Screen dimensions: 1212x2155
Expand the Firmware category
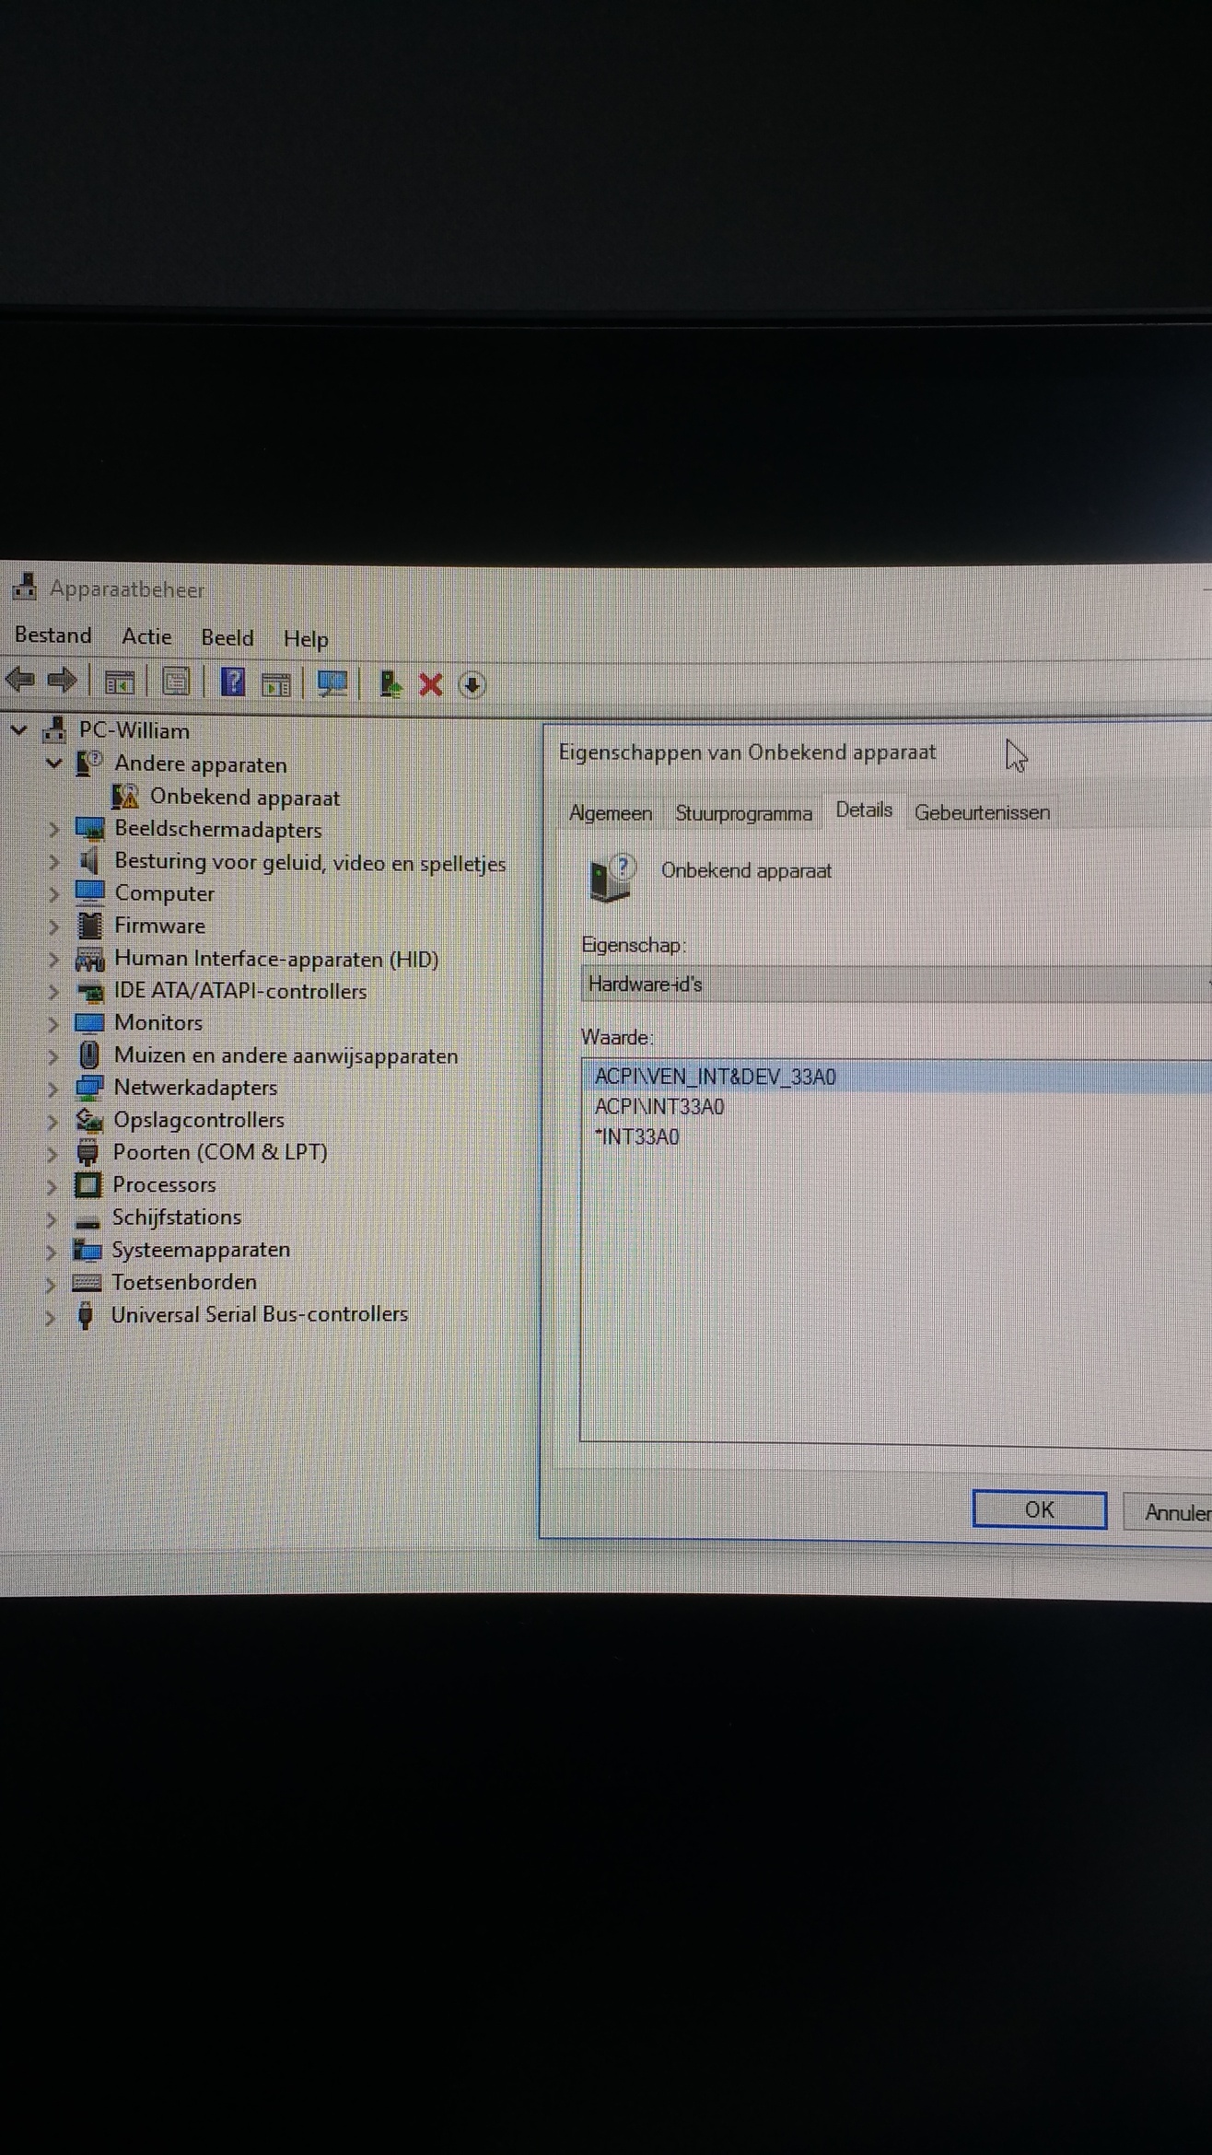coord(53,926)
